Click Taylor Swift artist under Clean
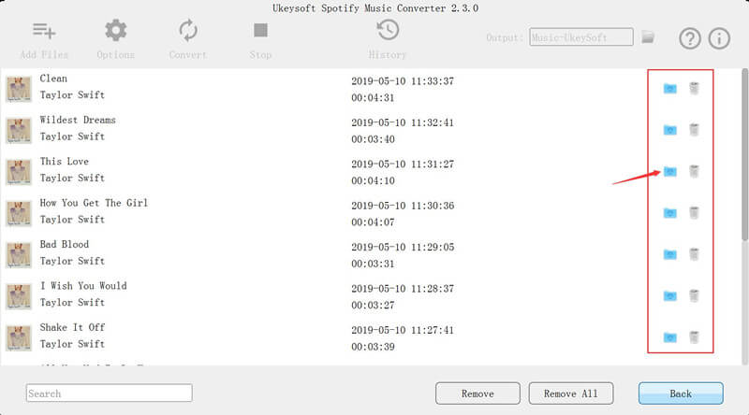 (72, 95)
